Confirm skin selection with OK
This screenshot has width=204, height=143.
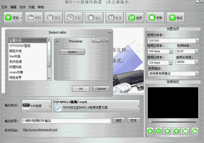(x=81, y=89)
